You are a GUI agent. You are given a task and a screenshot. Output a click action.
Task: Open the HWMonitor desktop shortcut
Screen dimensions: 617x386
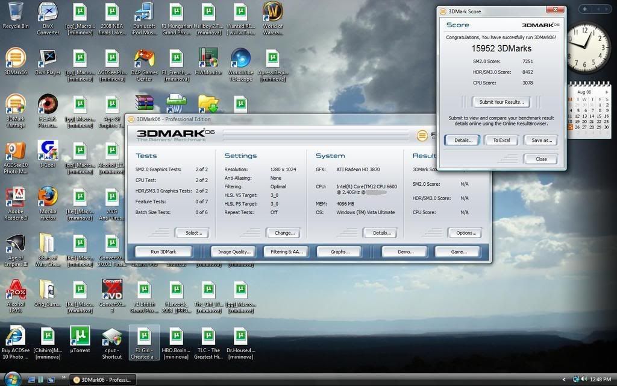pos(208,61)
